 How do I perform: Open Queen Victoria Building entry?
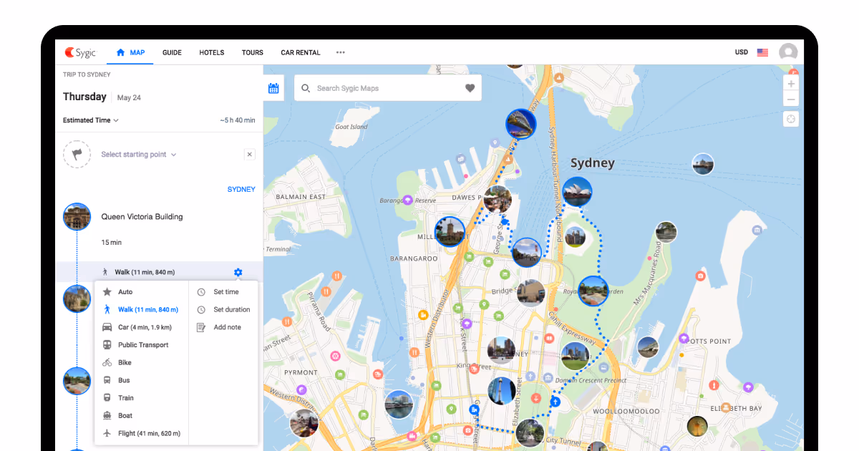pyautogui.click(x=142, y=217)
